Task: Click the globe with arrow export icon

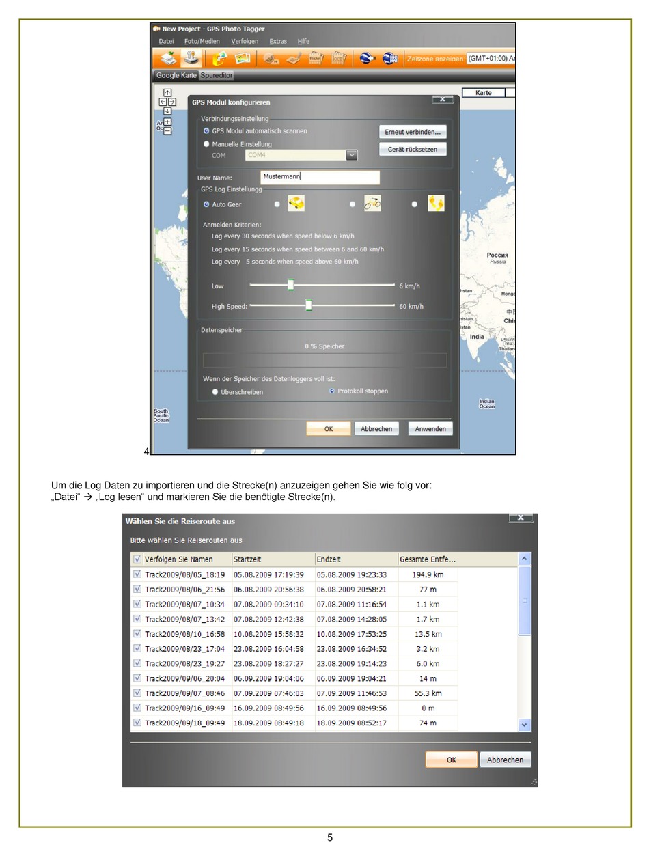Action: click(368, 59)
